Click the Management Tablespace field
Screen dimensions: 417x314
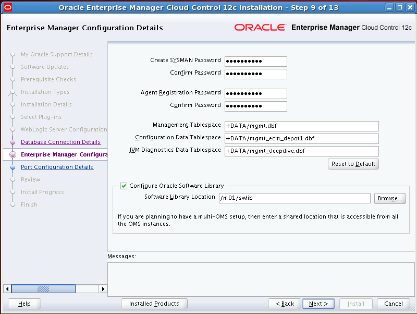pyautogui.click(x=302, y=126)
